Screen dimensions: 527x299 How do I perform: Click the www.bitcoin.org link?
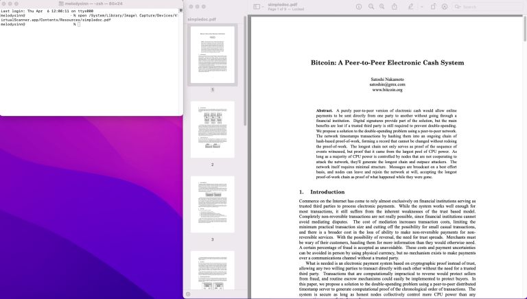point(387,90)
